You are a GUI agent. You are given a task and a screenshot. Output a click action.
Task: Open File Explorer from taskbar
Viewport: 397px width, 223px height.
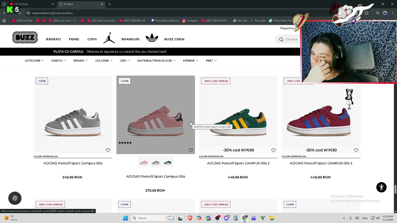click(272, 218)
